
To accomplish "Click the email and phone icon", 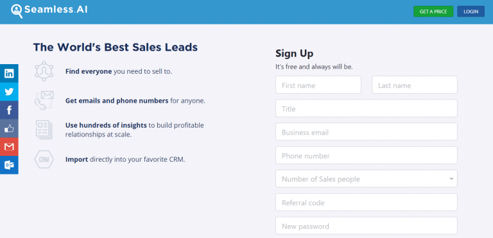I will (x=44, y=100).
